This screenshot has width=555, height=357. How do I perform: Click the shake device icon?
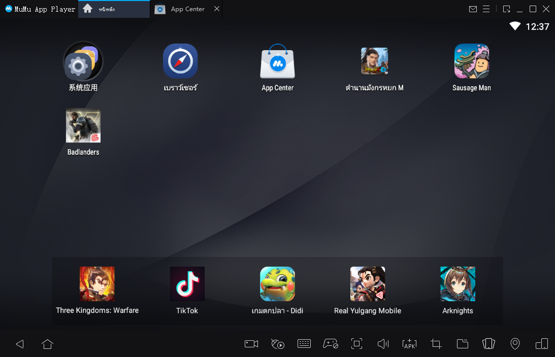click(488, 344)
